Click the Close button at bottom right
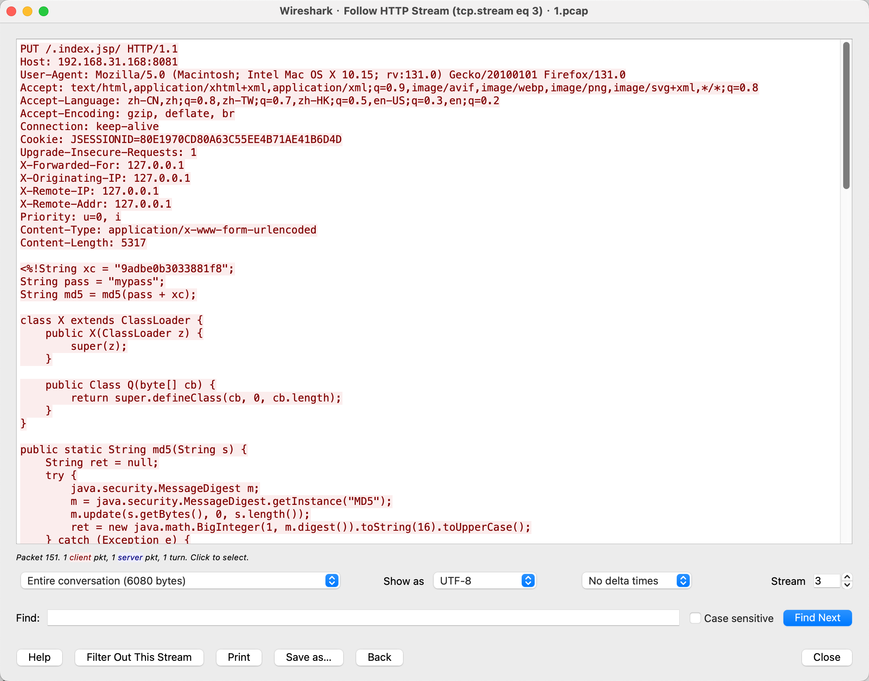The image size is (869, 681). [827, 657]
